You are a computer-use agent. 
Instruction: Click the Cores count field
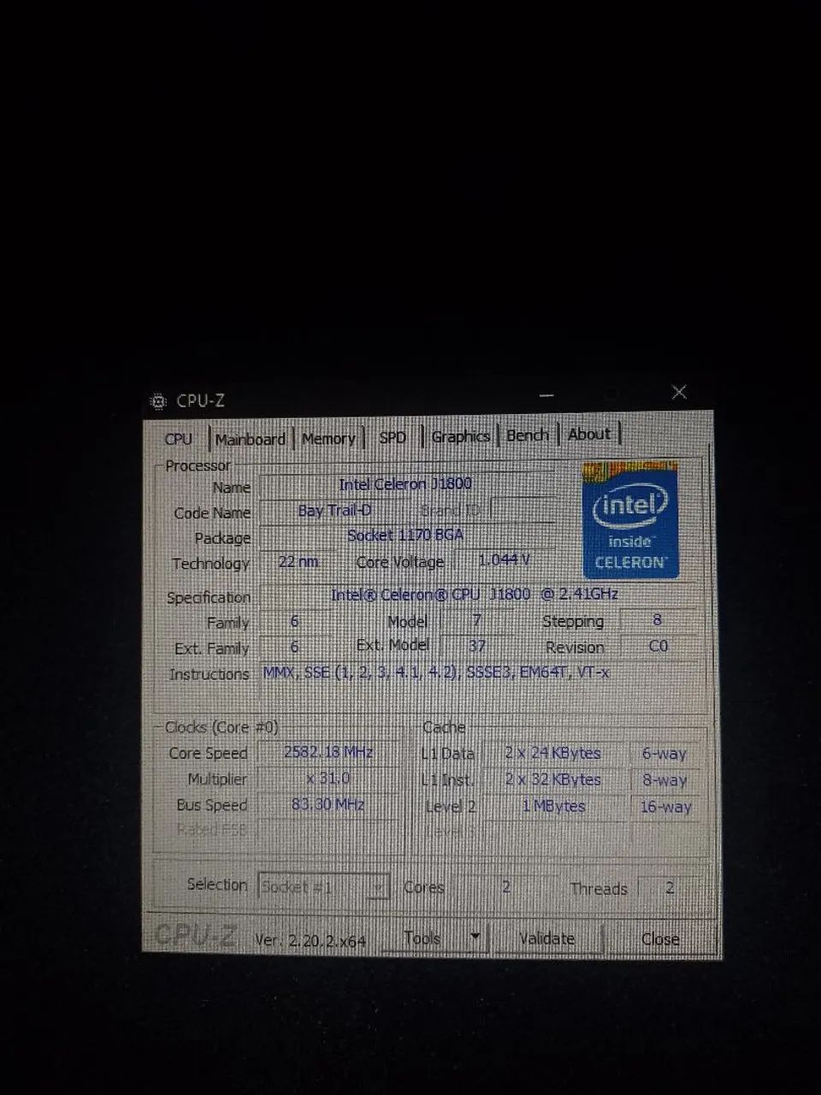click(x=505, y=887)
